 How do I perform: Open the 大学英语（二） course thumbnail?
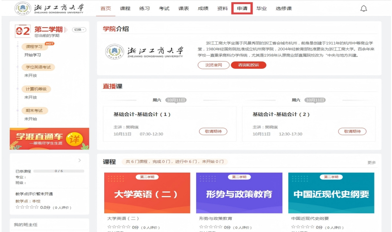(x=147, y=193)
